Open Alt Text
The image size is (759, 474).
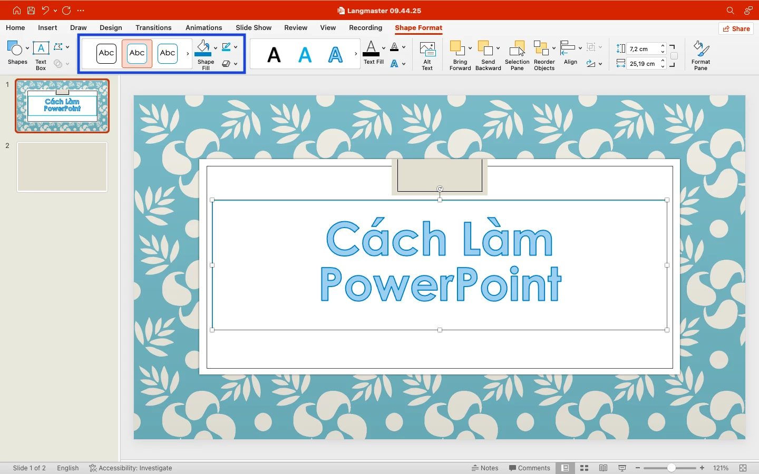pos(427,55)
